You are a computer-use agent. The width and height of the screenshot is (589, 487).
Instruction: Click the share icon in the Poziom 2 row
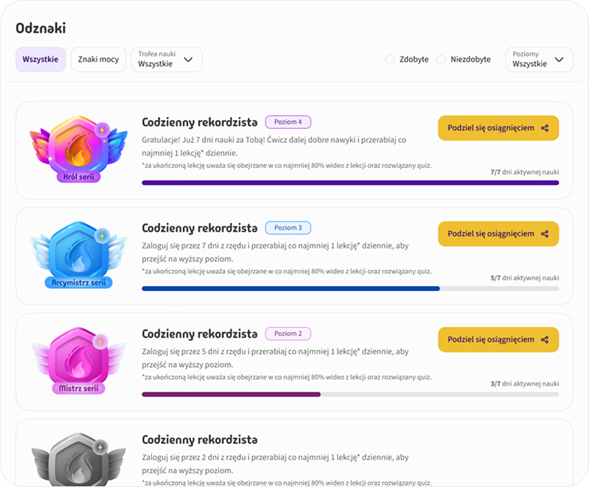pyautogui.click(x=545, y=339)
